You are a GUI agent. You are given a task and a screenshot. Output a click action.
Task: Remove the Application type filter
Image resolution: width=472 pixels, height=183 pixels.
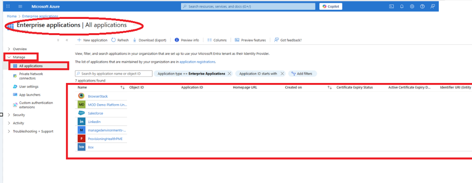click(x=230, y=73)
